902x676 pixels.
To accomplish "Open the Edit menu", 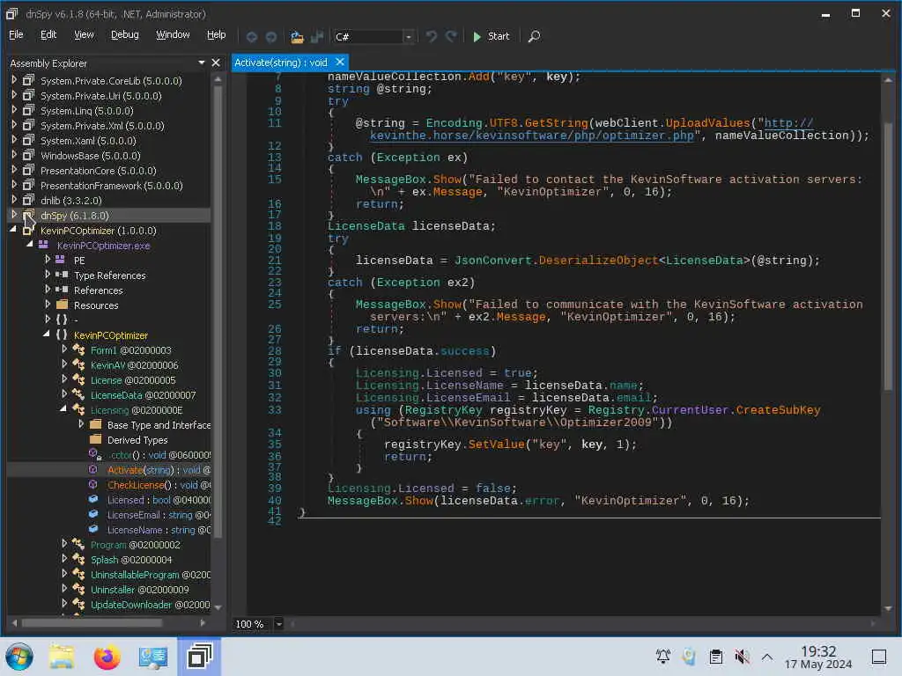I will (48, 34).
